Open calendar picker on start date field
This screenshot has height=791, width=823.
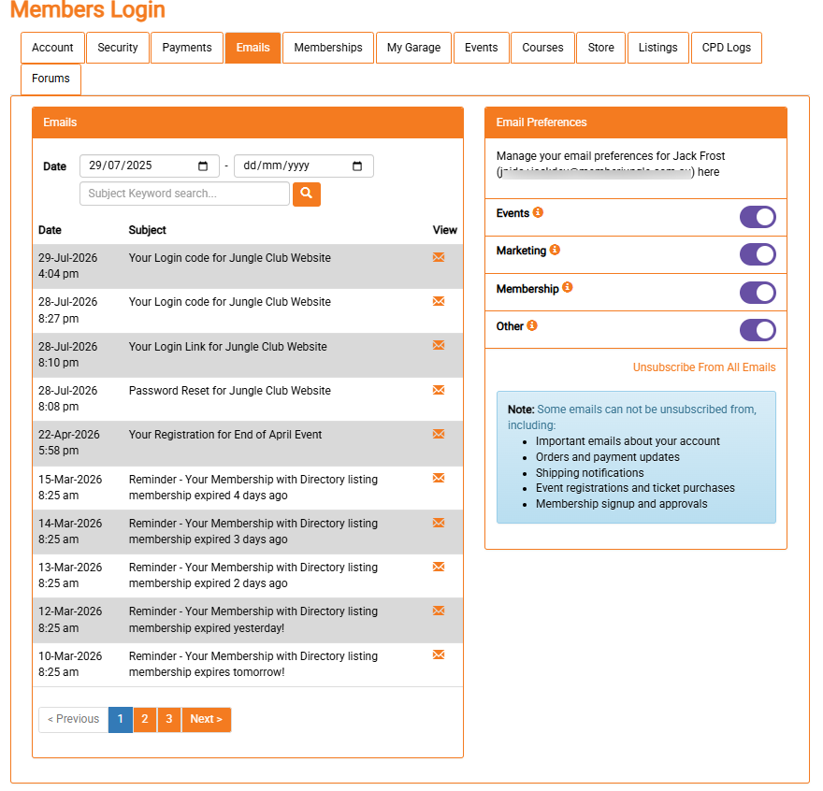pos(203,166)
